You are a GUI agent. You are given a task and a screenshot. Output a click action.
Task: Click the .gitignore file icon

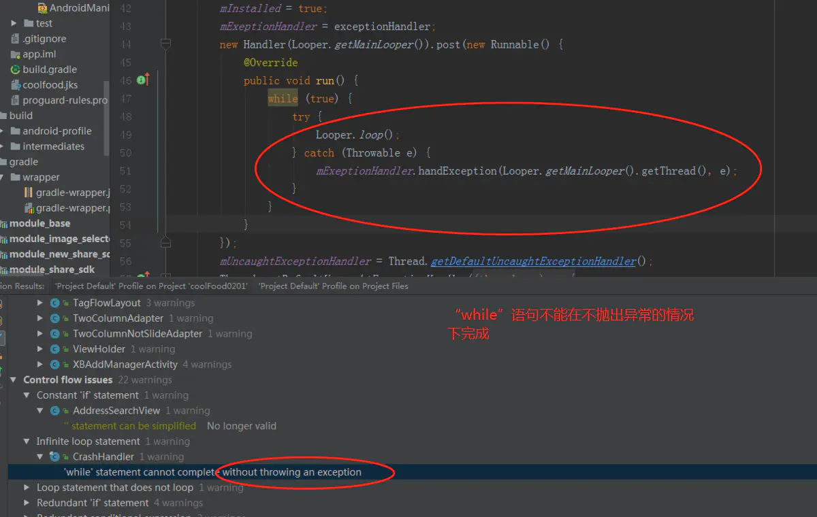click(16, 39)
